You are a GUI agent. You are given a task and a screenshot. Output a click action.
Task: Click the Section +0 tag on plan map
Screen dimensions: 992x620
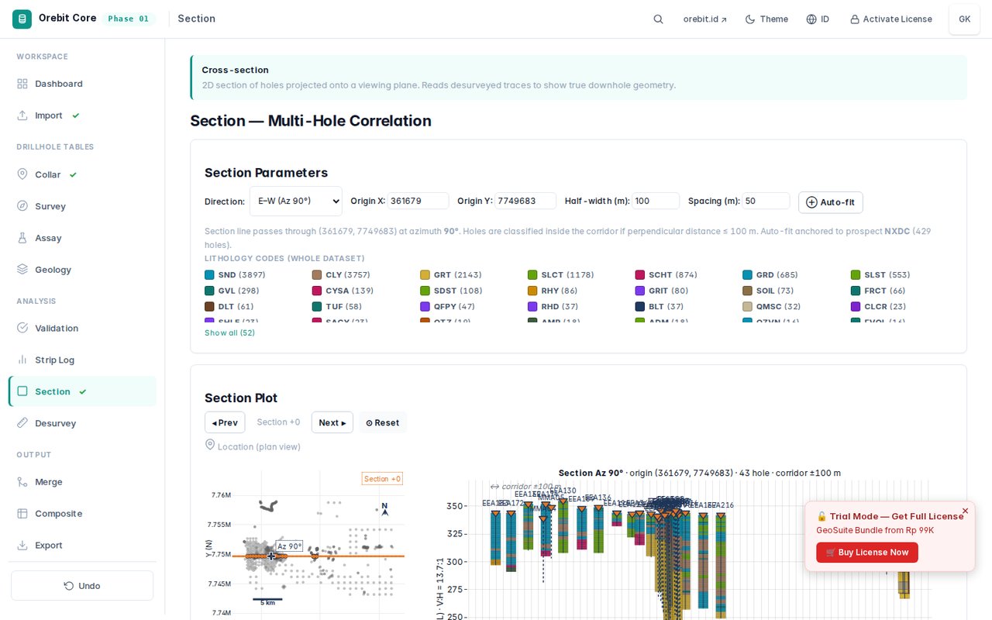[383, 479]
